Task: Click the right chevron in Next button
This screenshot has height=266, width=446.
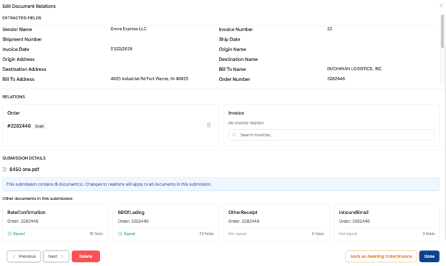Action: (x=63, y=257)
